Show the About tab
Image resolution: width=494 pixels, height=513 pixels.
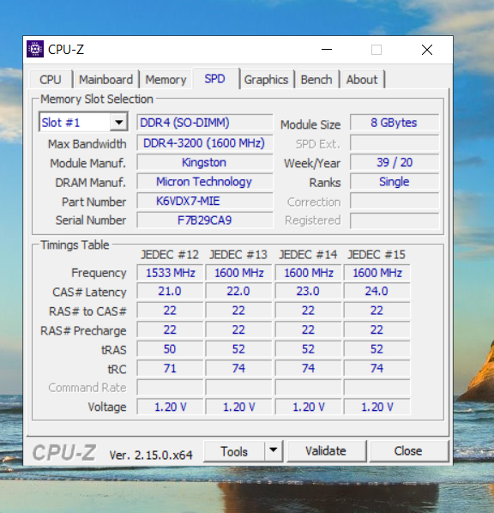click(362, 80)
